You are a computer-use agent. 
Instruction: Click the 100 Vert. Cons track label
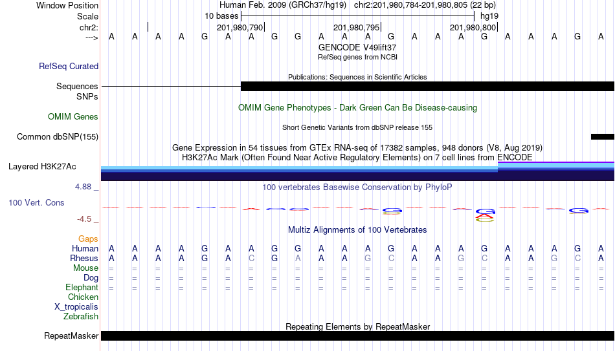pos(36,202)
